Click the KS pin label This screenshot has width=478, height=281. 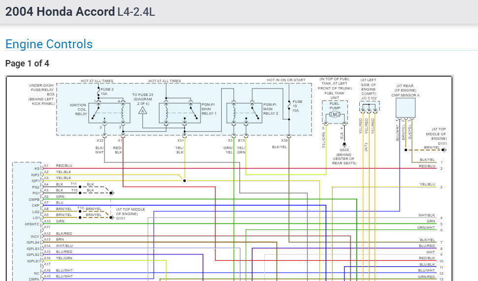pos(37,168)
